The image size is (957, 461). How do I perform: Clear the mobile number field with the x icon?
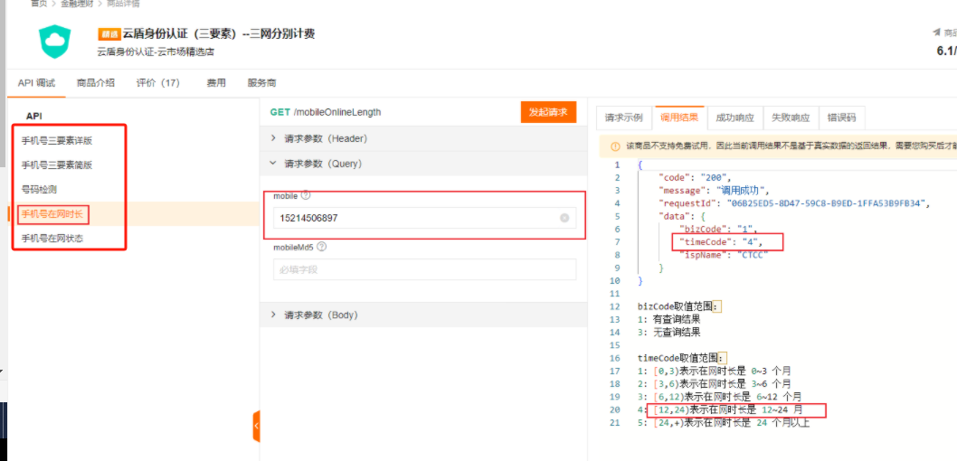(564, 218)
